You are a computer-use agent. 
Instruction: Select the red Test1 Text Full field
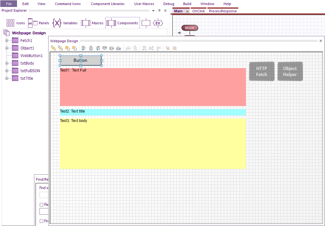[x=153, y=87]
